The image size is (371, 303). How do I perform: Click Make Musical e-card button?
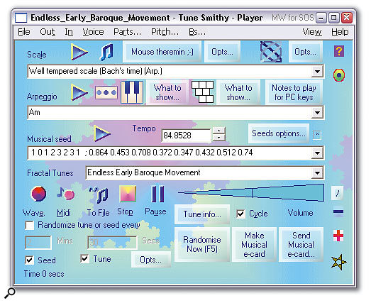click(254, 244)
